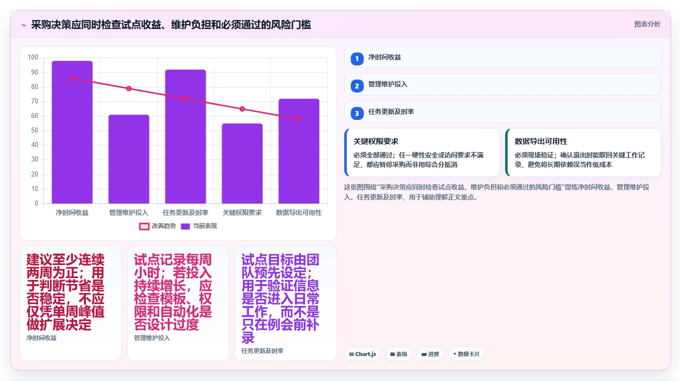Open the card starting 建议至少连续两周为正

(70, 303)
